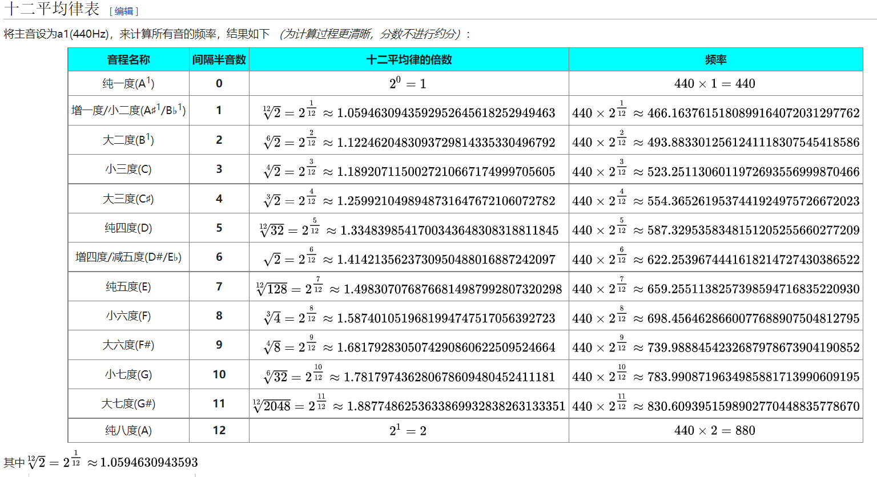Select the footnote value 1.0594630943593
This screenshot has height=477, width=877.
[x=149, y=462]
